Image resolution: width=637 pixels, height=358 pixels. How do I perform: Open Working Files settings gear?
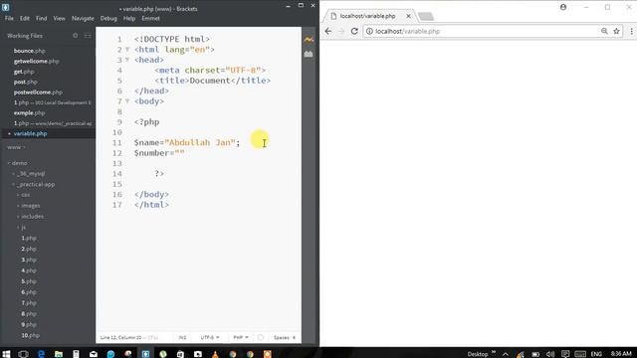tap(76, 36)
